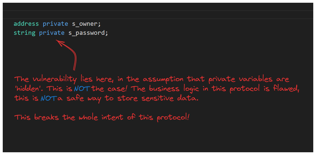Select the s_owner variable name
Viewport: 316px width, 155px height.
coord(85,24)
